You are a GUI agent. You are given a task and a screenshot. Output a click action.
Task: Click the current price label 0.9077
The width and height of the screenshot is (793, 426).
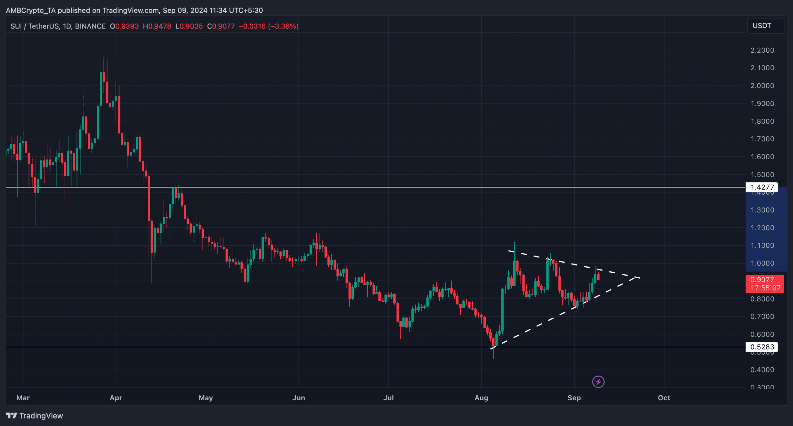762,279
